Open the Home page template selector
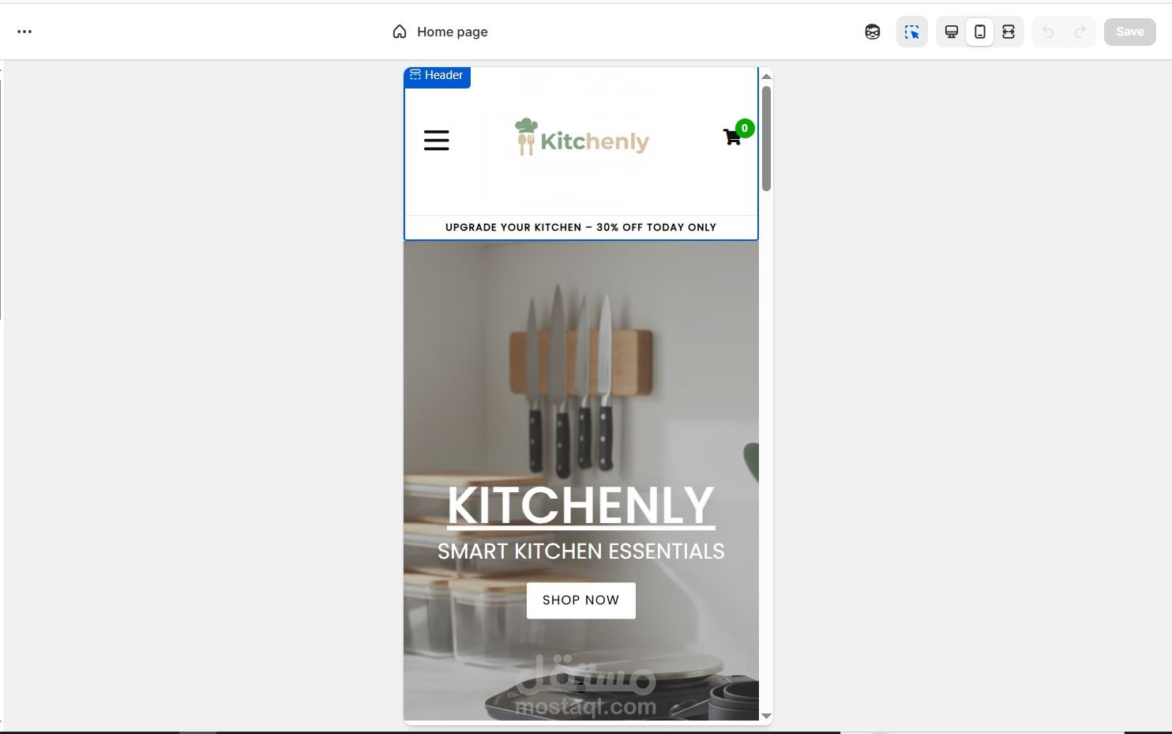Viewport: 1172px width, 734px height. [440, 32]
